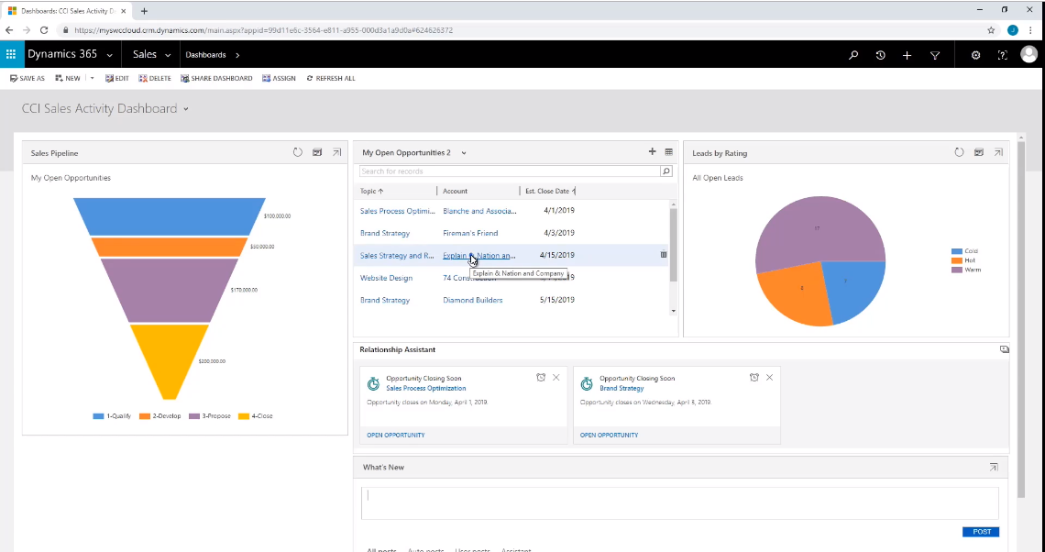Open the Diamond Builders account link
Viewport: 1045px width, 552px height.
473,300
